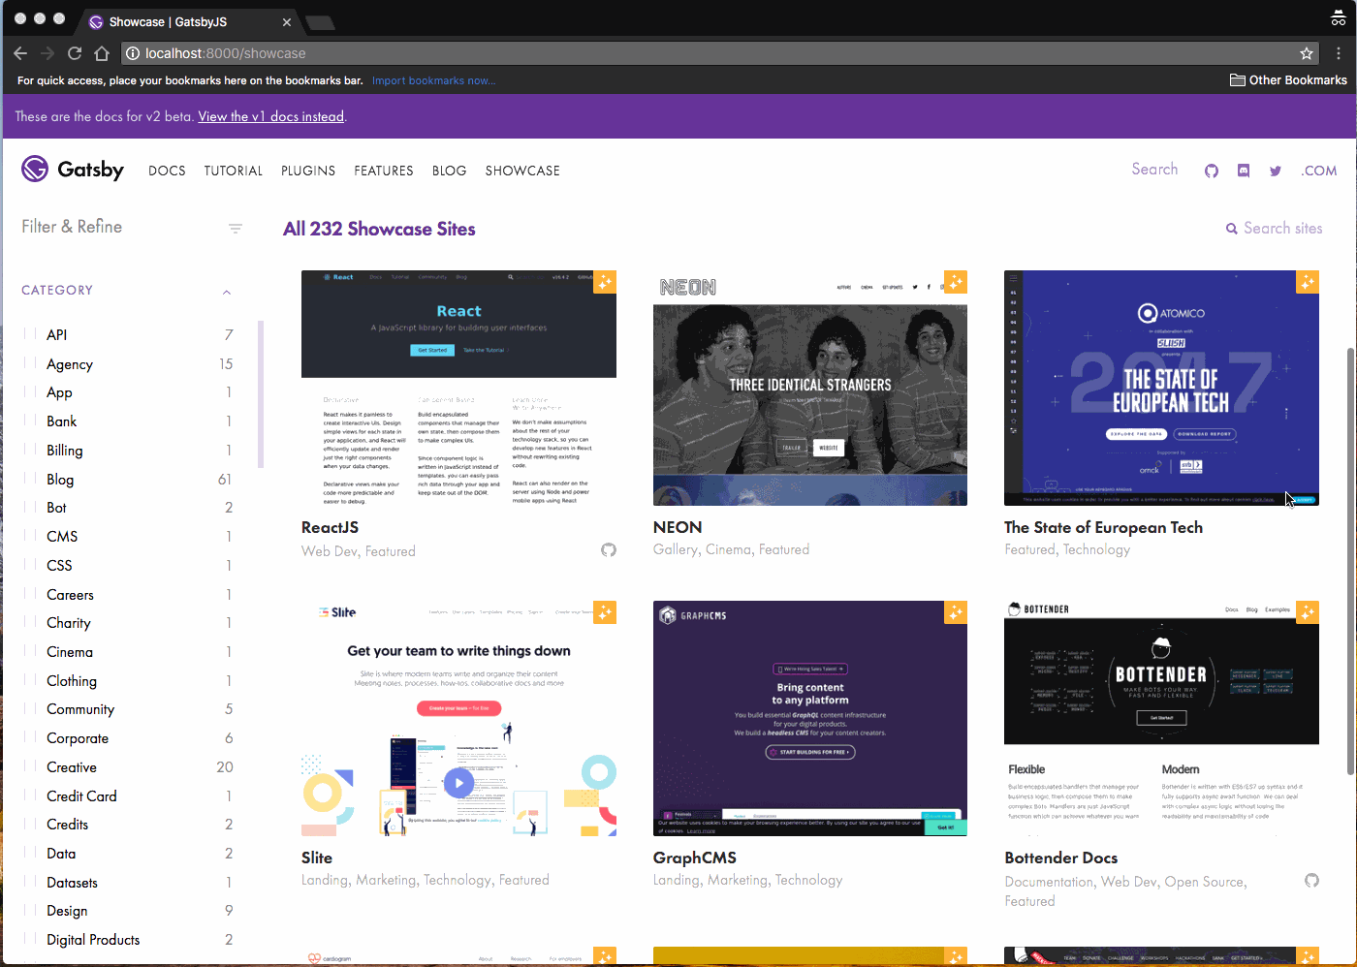The image size is (1357, 967).
Task: Open the Twitter icon in the header
Action: coord(1276,171)
